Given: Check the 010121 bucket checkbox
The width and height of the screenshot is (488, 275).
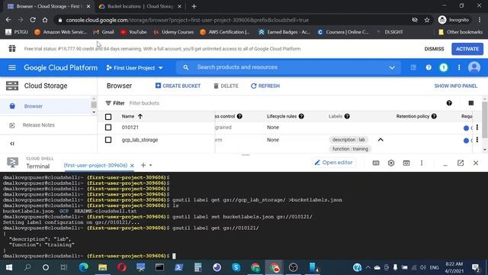Looking at the screenshot, I should (108, 128).
